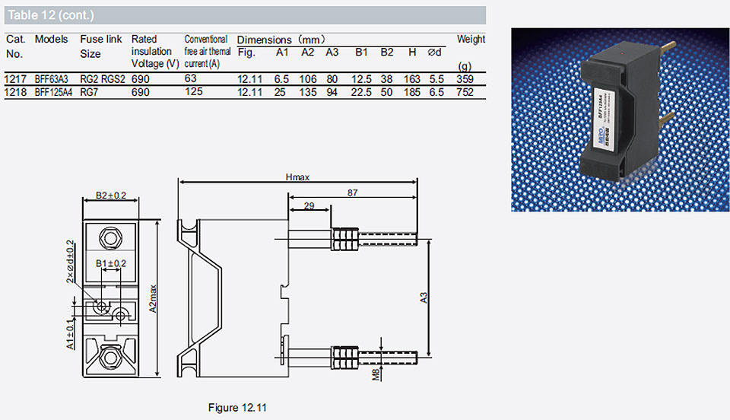Viewport: 730px width, 420px height.
Task: Click the 'Fuse link Size' column header
Action: pyautogui.click(x=100, y=46)
